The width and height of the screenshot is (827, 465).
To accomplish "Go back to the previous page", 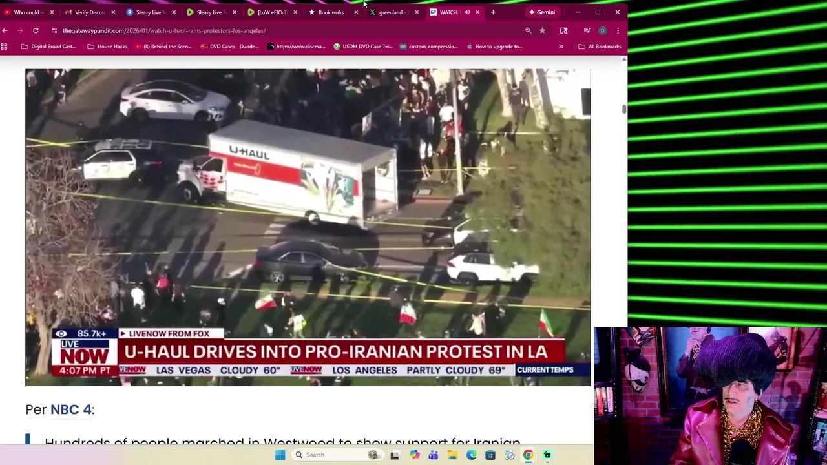I will 5,30.
